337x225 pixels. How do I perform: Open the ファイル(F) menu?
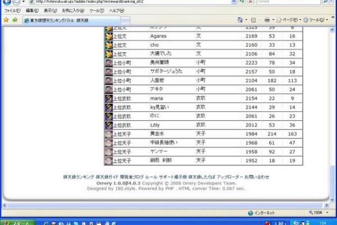pyautogui.click(x=12, y=11)
